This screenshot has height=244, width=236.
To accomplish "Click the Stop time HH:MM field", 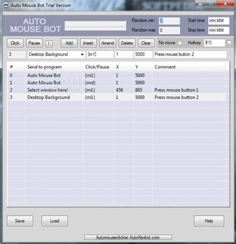I will (219, 30).
